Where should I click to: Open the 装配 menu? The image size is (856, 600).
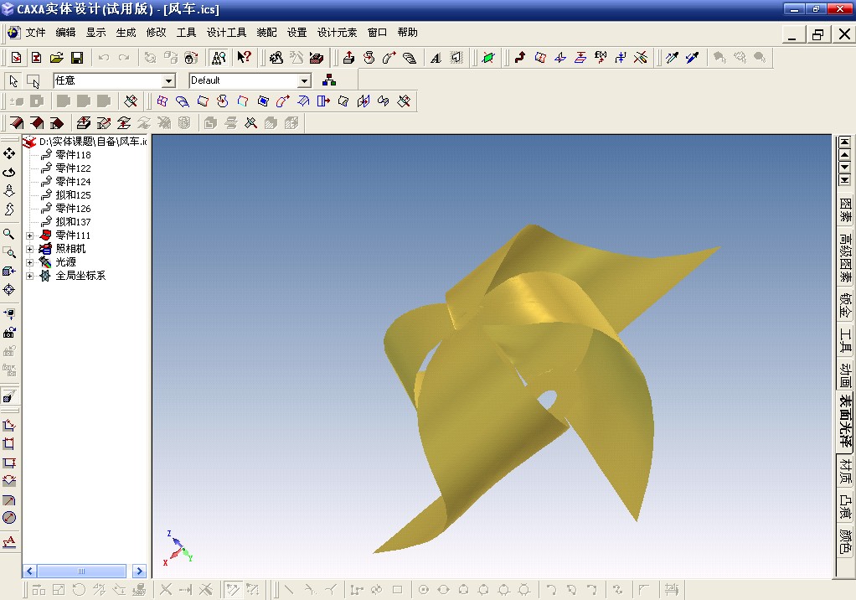pos(266,32)
